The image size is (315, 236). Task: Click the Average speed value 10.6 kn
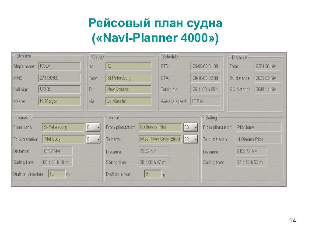[206, 101]
